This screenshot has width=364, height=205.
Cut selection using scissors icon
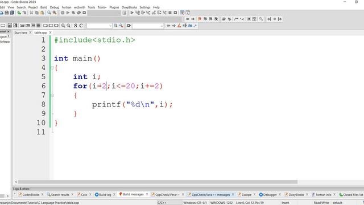point(31,13)
